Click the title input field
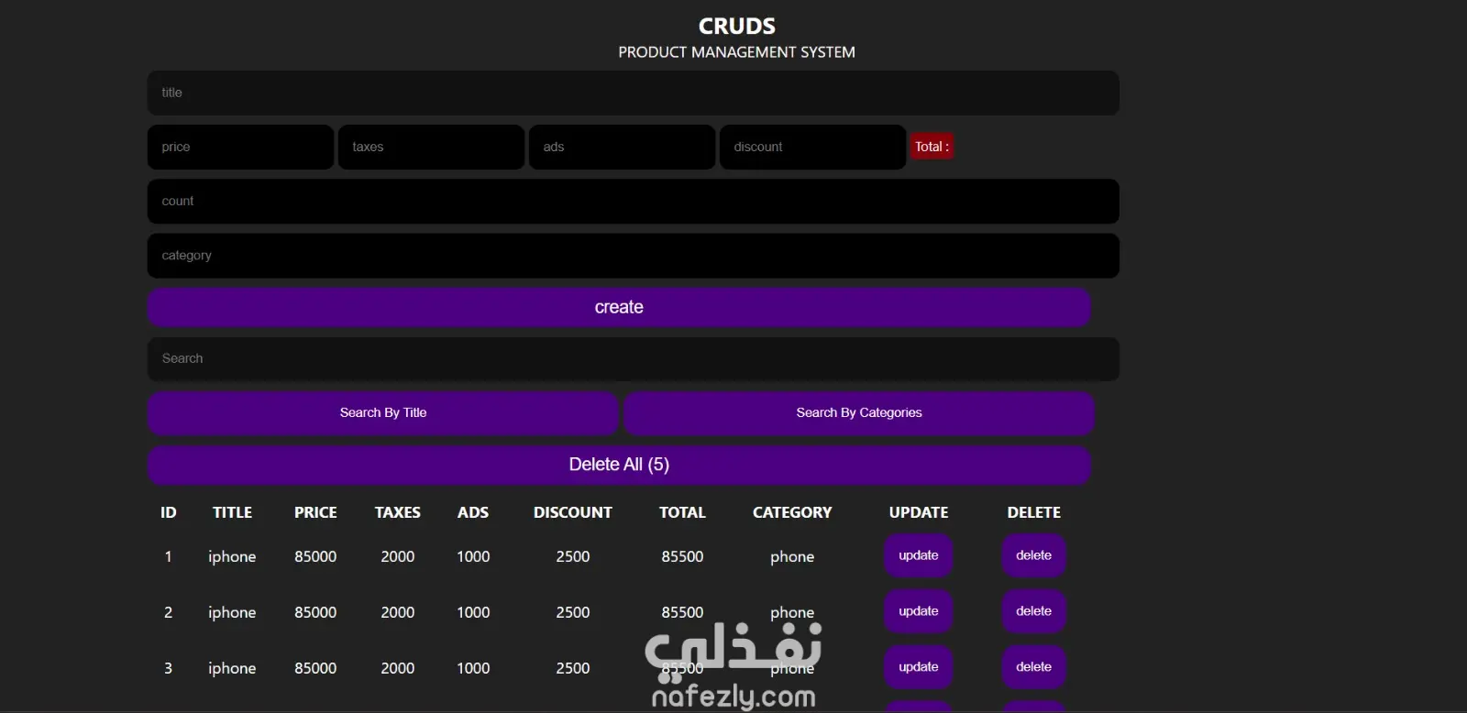 [x=633, y=93]
